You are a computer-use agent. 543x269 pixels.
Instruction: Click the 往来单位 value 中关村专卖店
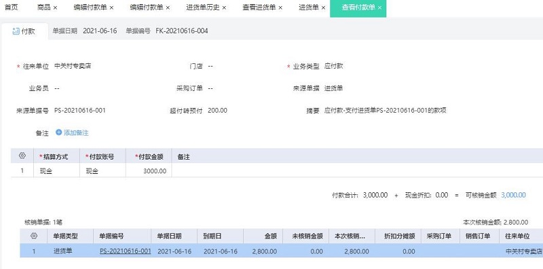pos(73,66)
